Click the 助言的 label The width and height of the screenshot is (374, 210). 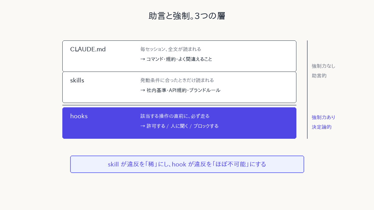319,76
